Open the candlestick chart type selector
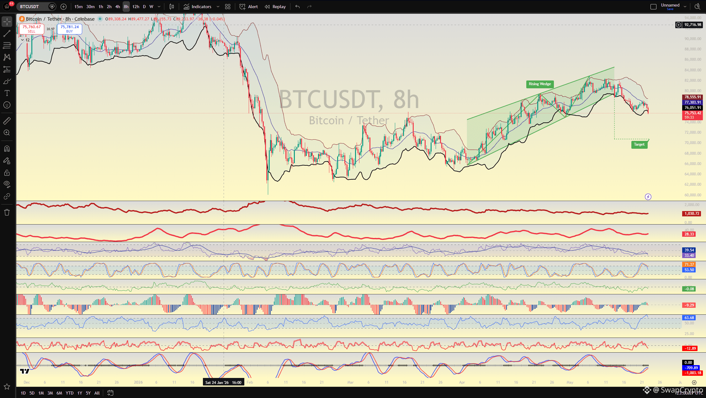 (x=172, y=7)
